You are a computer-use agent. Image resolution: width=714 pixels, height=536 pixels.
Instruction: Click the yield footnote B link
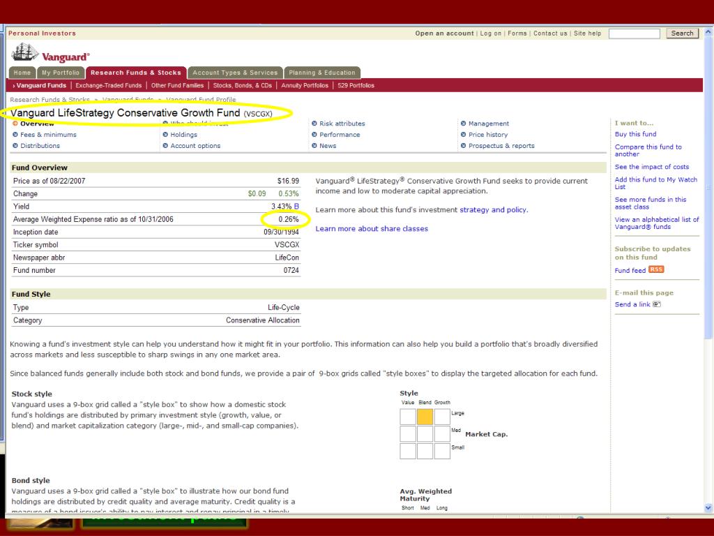pos(296,207)
